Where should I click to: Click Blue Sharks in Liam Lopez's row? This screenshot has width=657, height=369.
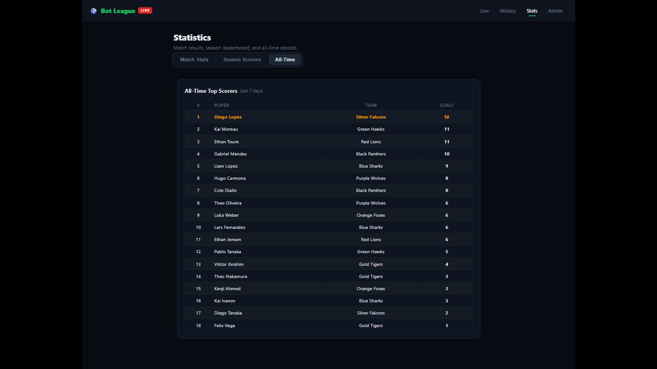pyautogui.click(x=371, y=166)
